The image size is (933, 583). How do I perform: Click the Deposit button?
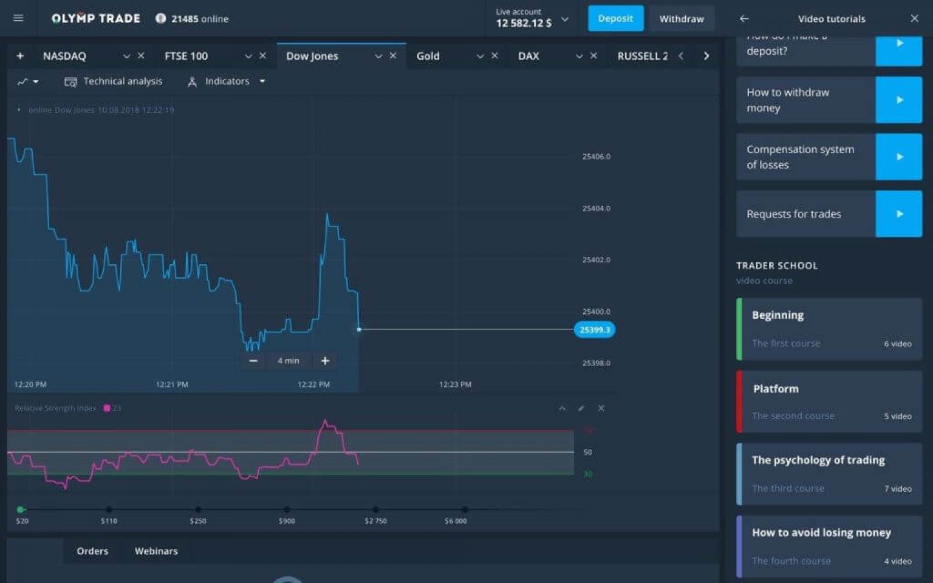click(x=615, y=18)
